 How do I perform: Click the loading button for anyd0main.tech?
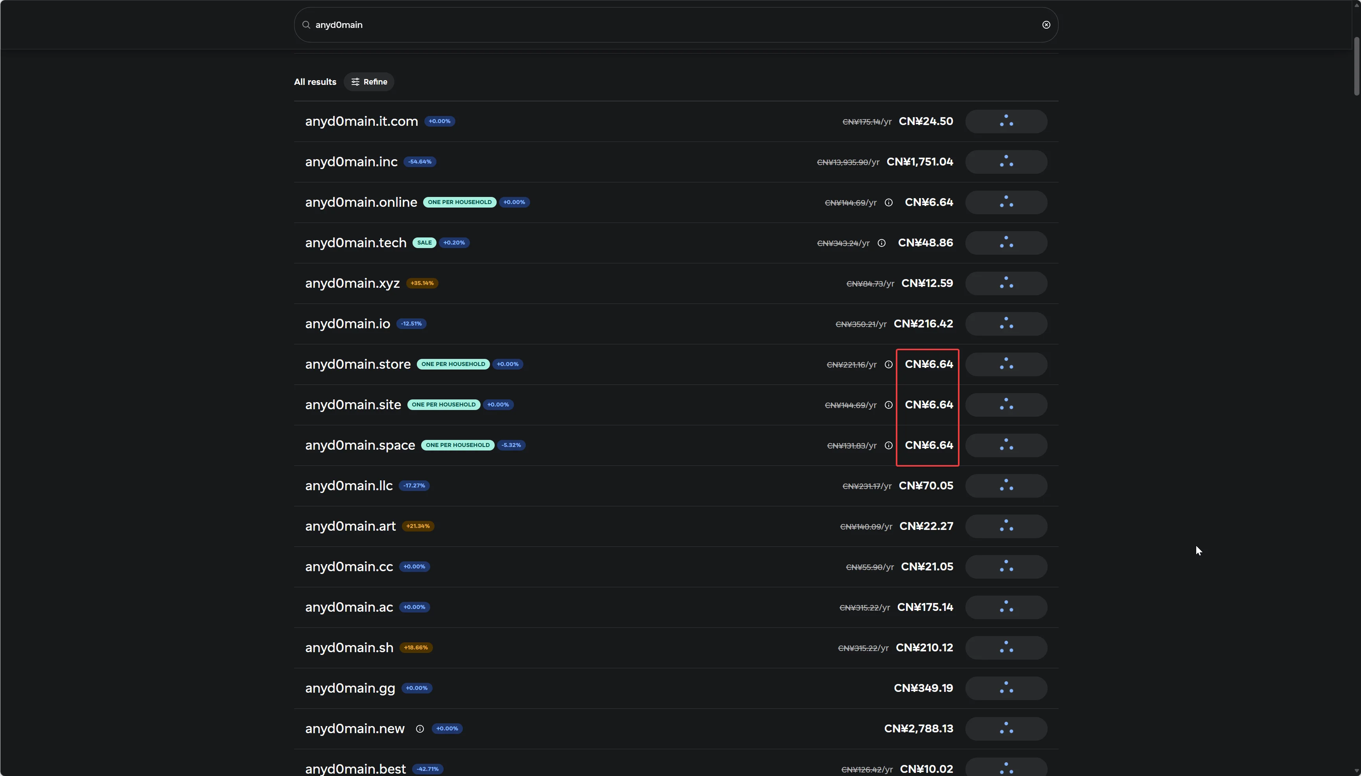pos(1006,243)
